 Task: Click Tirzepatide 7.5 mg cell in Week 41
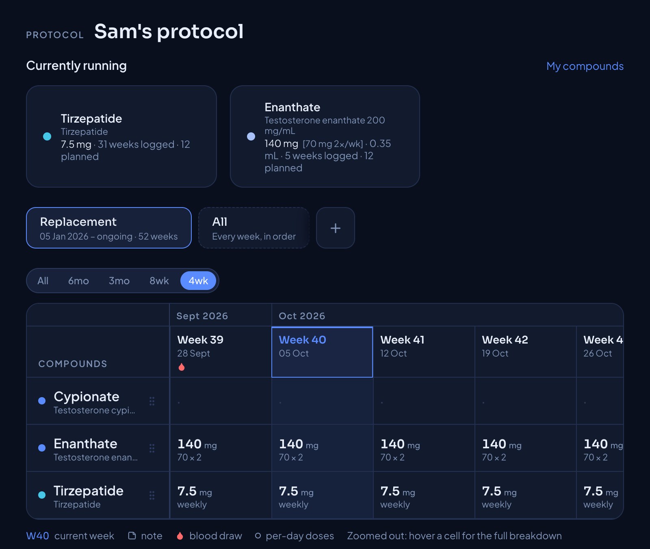424,495
